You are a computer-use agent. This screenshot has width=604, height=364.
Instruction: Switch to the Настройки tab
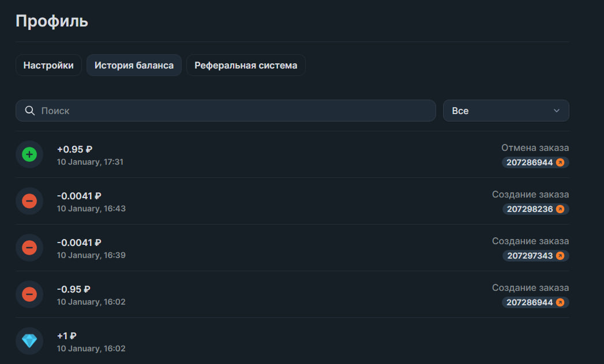(48, 65)
